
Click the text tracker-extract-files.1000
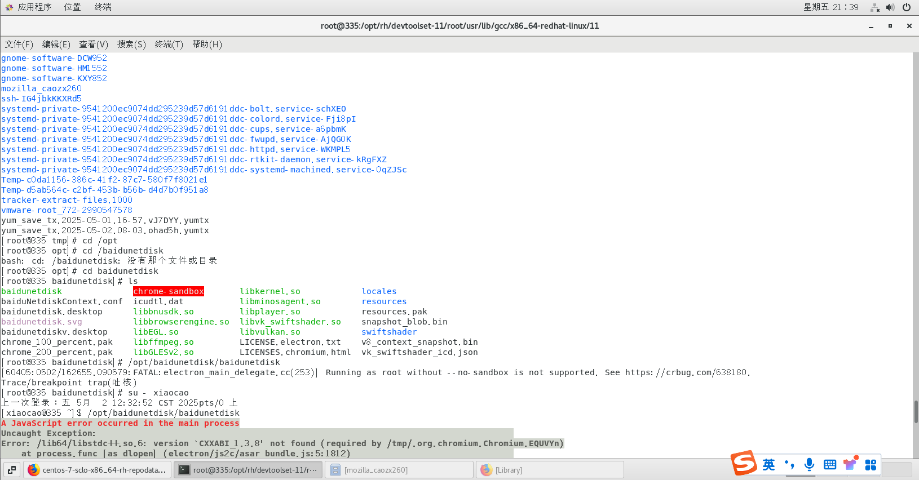click(x=67, y=200)
